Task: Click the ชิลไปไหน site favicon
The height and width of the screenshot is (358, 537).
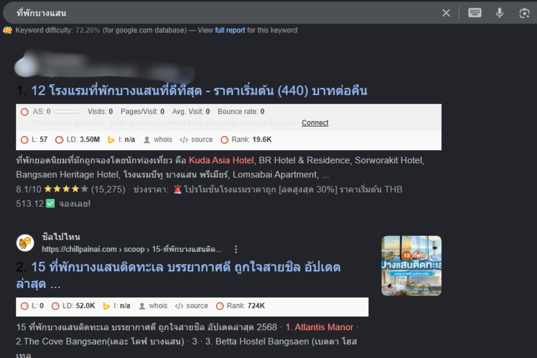Action: click(25, 243)
